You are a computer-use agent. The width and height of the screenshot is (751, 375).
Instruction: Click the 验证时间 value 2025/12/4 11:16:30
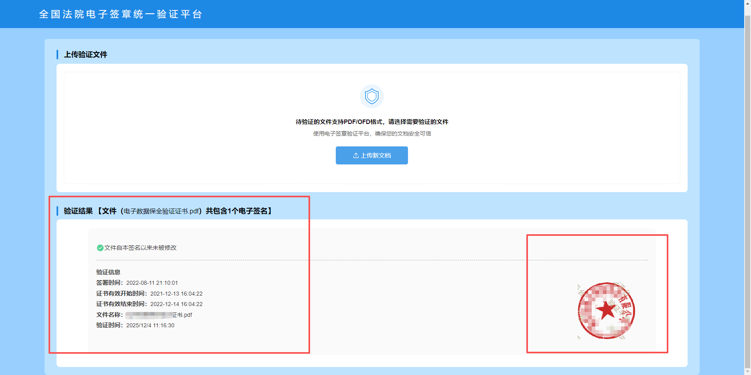click(150, 325)
